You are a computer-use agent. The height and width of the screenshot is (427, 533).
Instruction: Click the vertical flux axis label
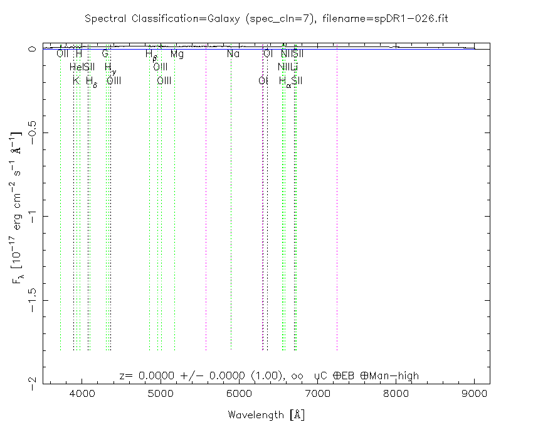pos(19,213)
